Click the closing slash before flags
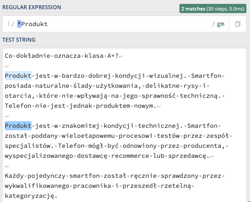Image resolution: width=250 pixels, height=202 pixels. (x=213, y=24)
